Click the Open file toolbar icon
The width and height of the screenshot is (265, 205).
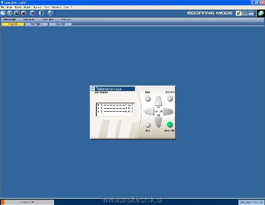click(x=10, y=13)
